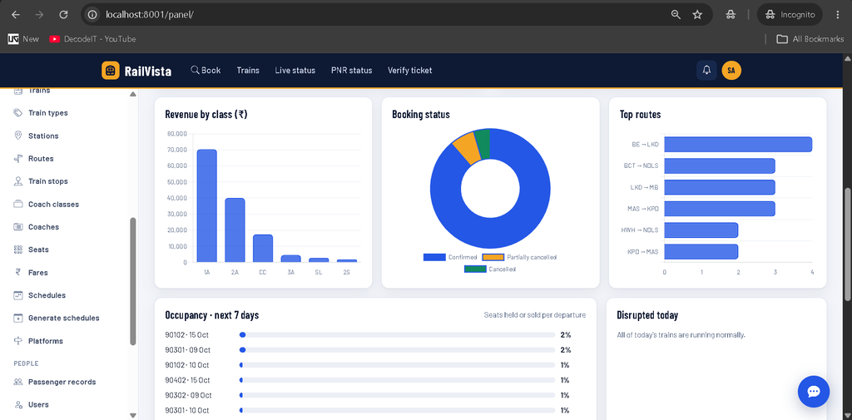Click the Users icon in sidebar
Image resolution: width=852 pixels, height=420 pixels.
point(18,405)
